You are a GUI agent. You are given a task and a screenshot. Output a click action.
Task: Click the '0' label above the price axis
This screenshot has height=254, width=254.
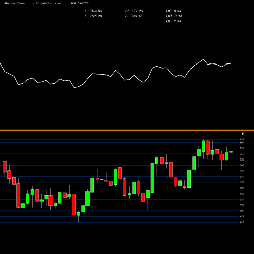coord(243,134)
